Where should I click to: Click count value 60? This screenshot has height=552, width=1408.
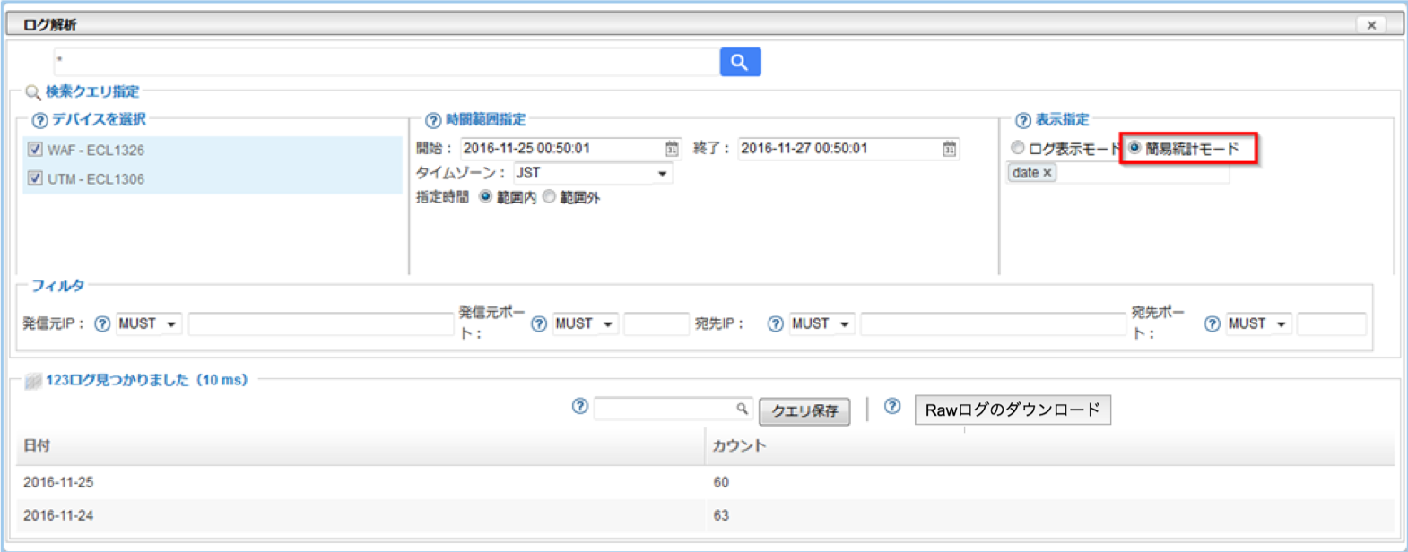pos(721,482)
